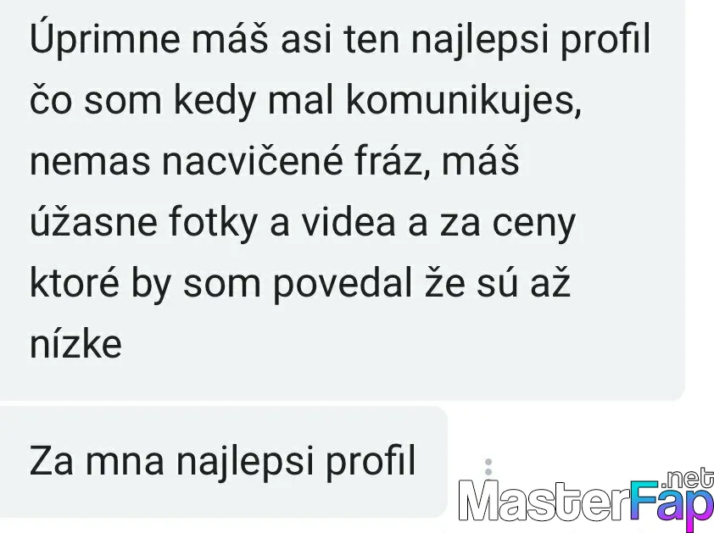Click the word "úžasne" in the message
The image size is (714, 533).
pos(94,223)
